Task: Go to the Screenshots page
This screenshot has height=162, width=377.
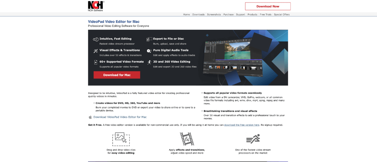Action: 214,14
